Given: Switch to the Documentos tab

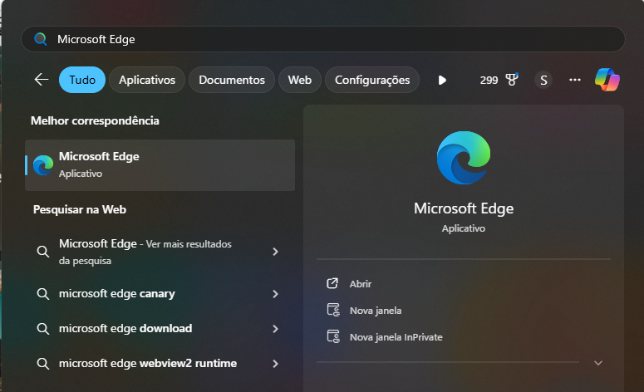Looking at the screenshot, I should point(232,80).
